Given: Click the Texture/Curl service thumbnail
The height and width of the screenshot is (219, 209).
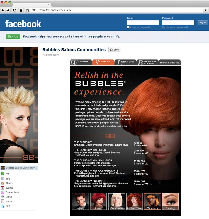Looking at the screenshot, I should [134, 201].
